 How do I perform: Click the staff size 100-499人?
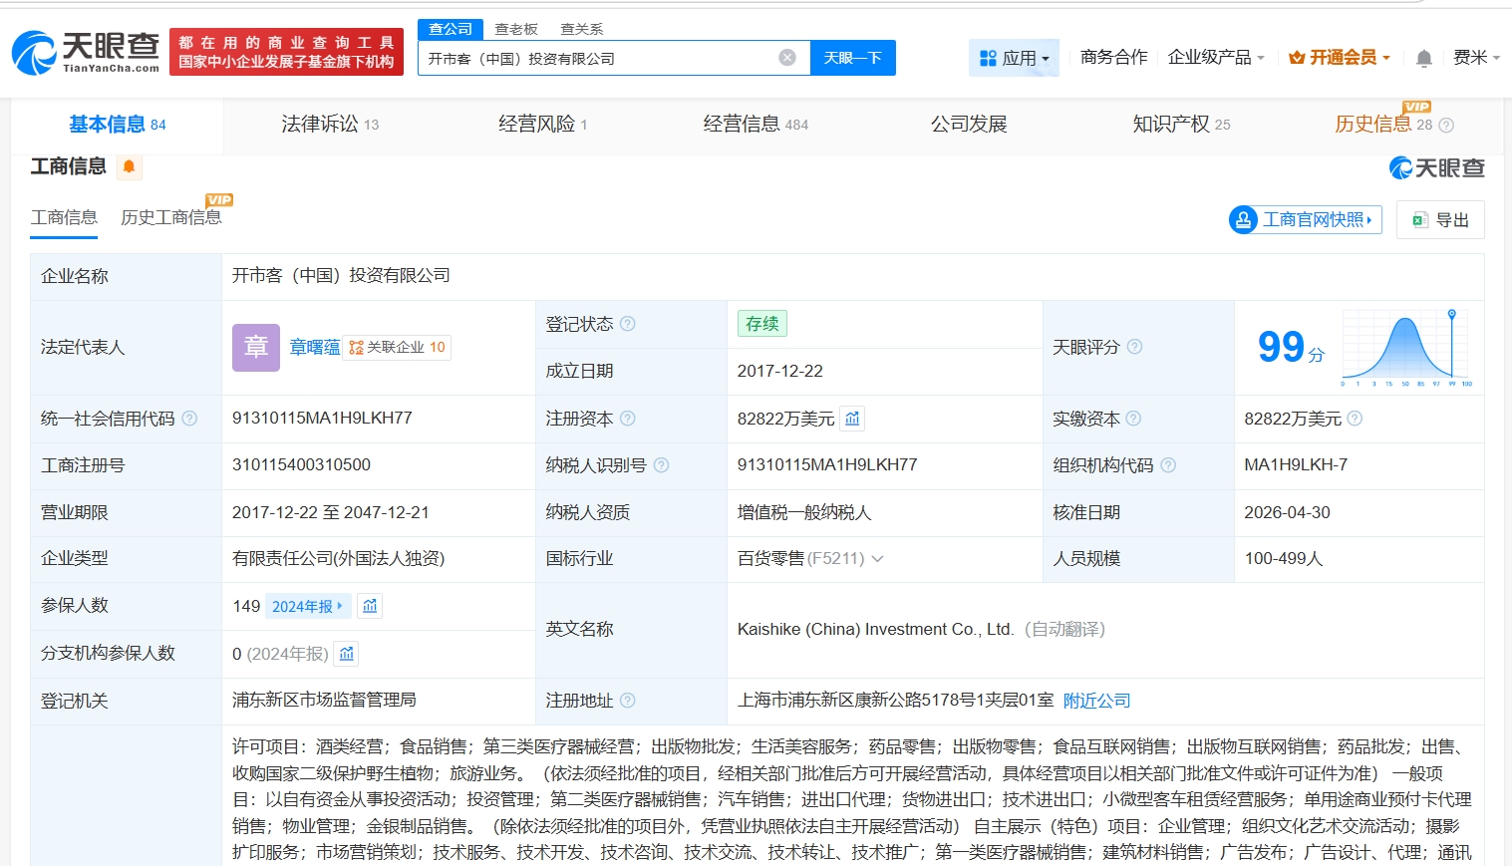1284,559
